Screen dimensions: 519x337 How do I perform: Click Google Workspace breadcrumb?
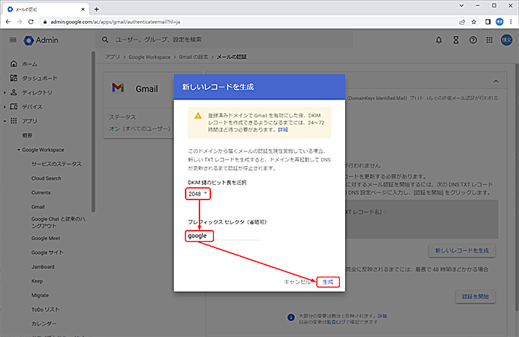coord(149,57)
